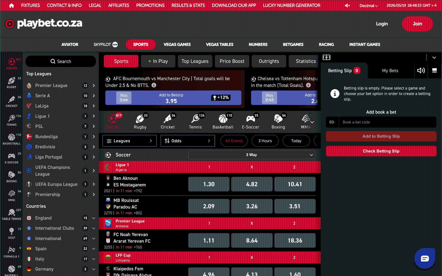Open the live chat bubble
This screenshot has height=276, width=442.
[x=425, y=259]
